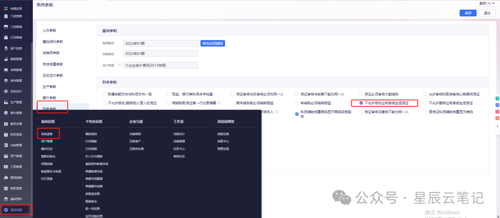Tick 允许审核和取消审核以前期间凭证 checkbox
Viewport: 500px width, 218px height.
(425, 94)
